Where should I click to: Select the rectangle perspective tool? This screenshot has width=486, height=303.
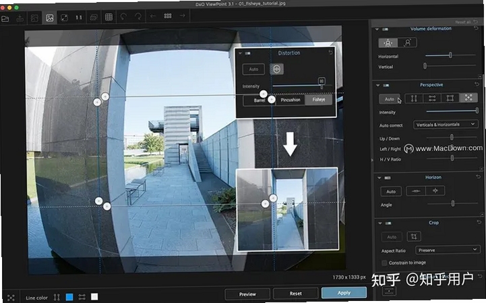click(450, 98)
